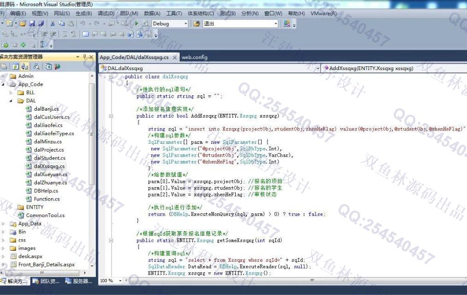
Task: Open the Solution Explorer window position dropdown arrow
Action: [x=78, y=57]
